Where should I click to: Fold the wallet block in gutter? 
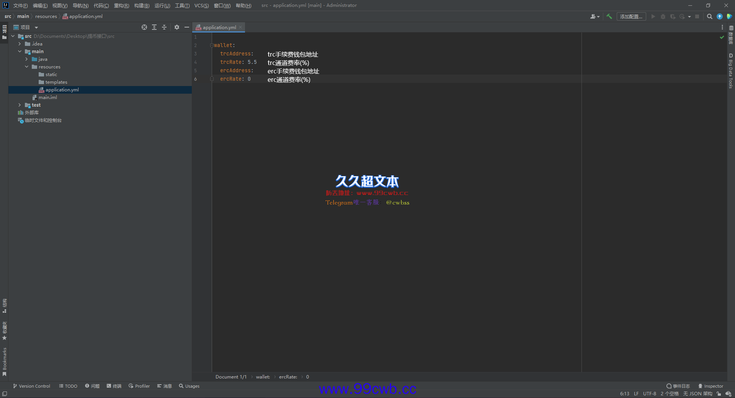[x=212, y=45]
